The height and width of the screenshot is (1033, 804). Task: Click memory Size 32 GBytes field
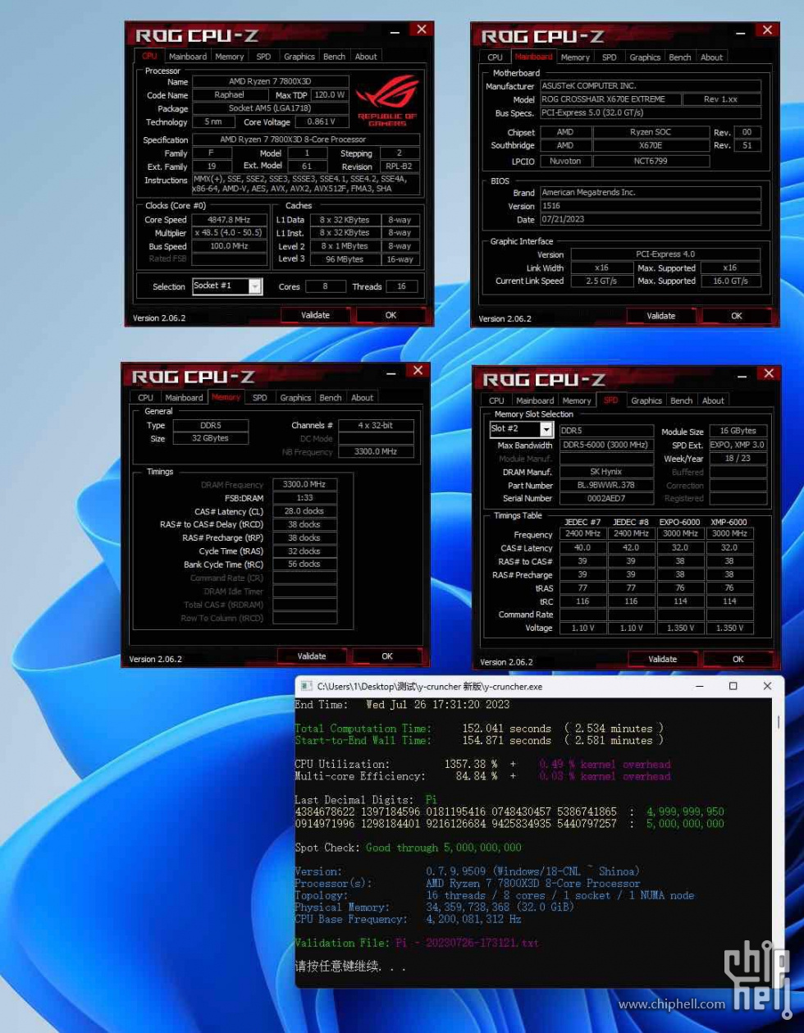tap(210, 438)
